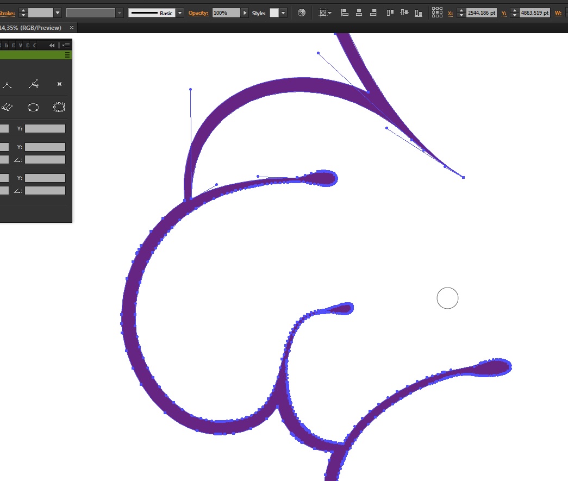The width and height of the screenshot is (568, 481).
Task: Select the collapsed panel tab labeled Ir
Action: coord(7,45)
